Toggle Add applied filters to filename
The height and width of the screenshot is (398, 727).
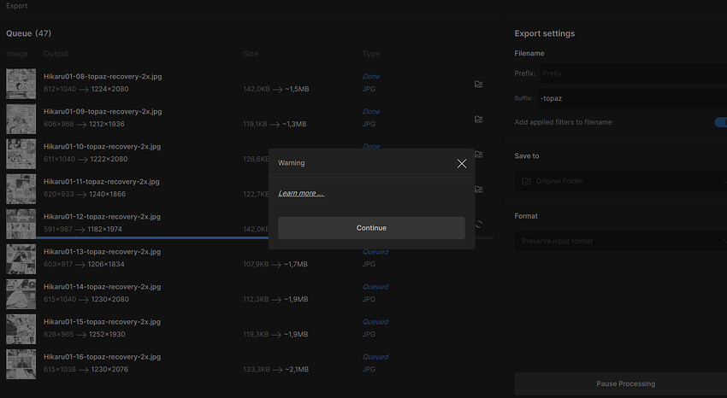coord(719,122)
